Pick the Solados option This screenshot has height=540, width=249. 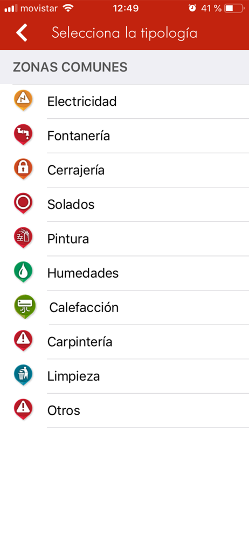(124, 205)
